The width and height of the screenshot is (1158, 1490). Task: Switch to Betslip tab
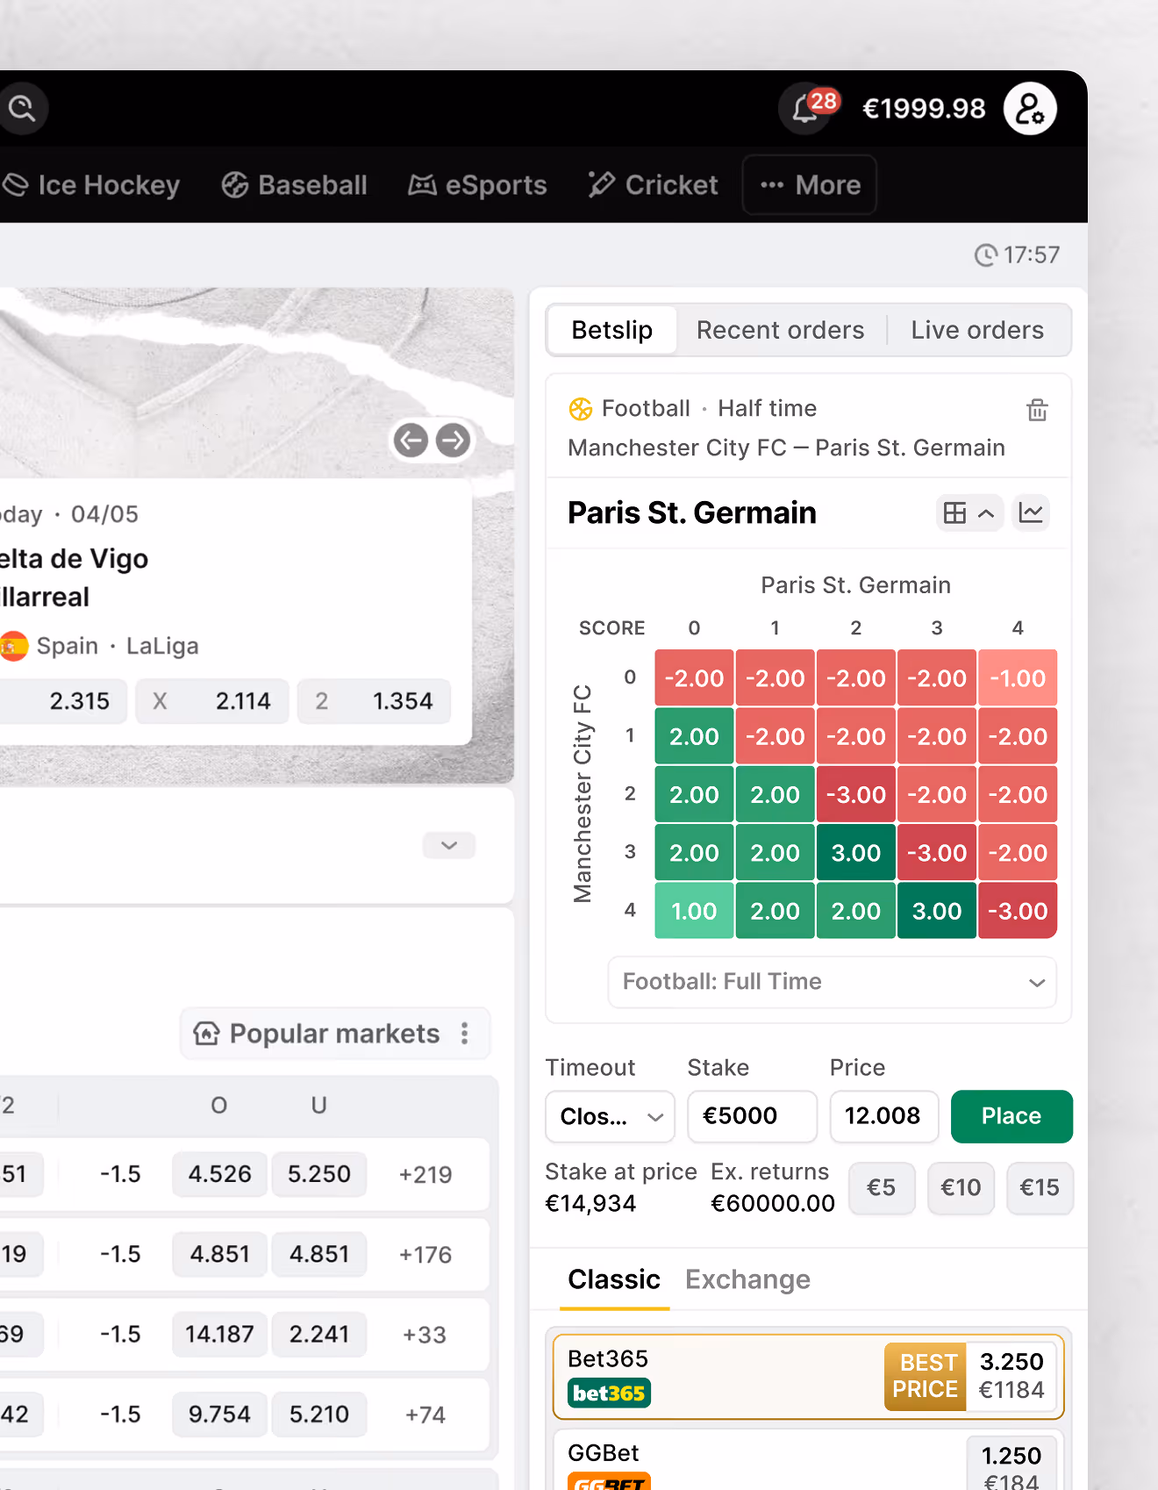pos(611,330)
